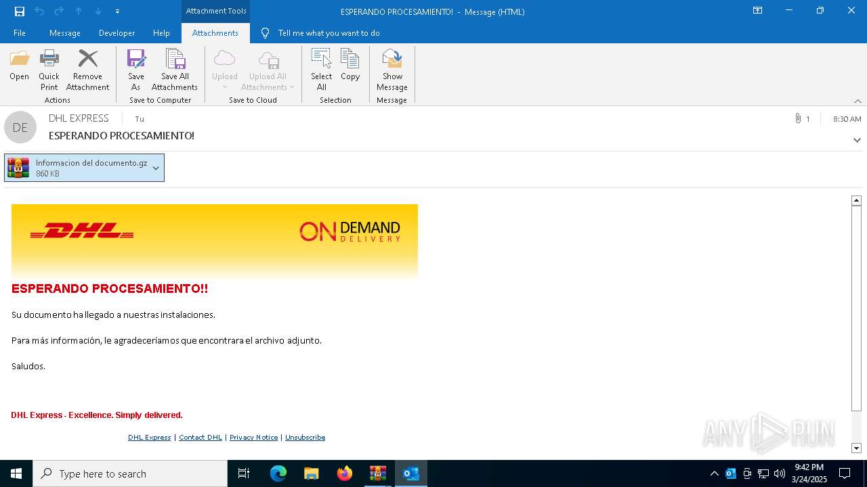Quick Print the attachment
The image size is (867, 487).
tap(49, 70)
